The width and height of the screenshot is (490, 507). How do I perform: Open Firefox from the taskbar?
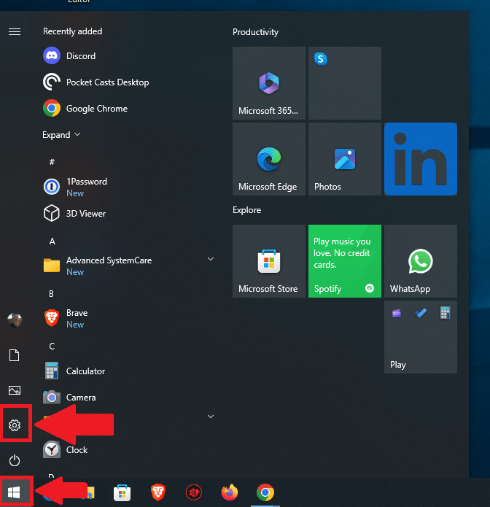coord(230,492)
